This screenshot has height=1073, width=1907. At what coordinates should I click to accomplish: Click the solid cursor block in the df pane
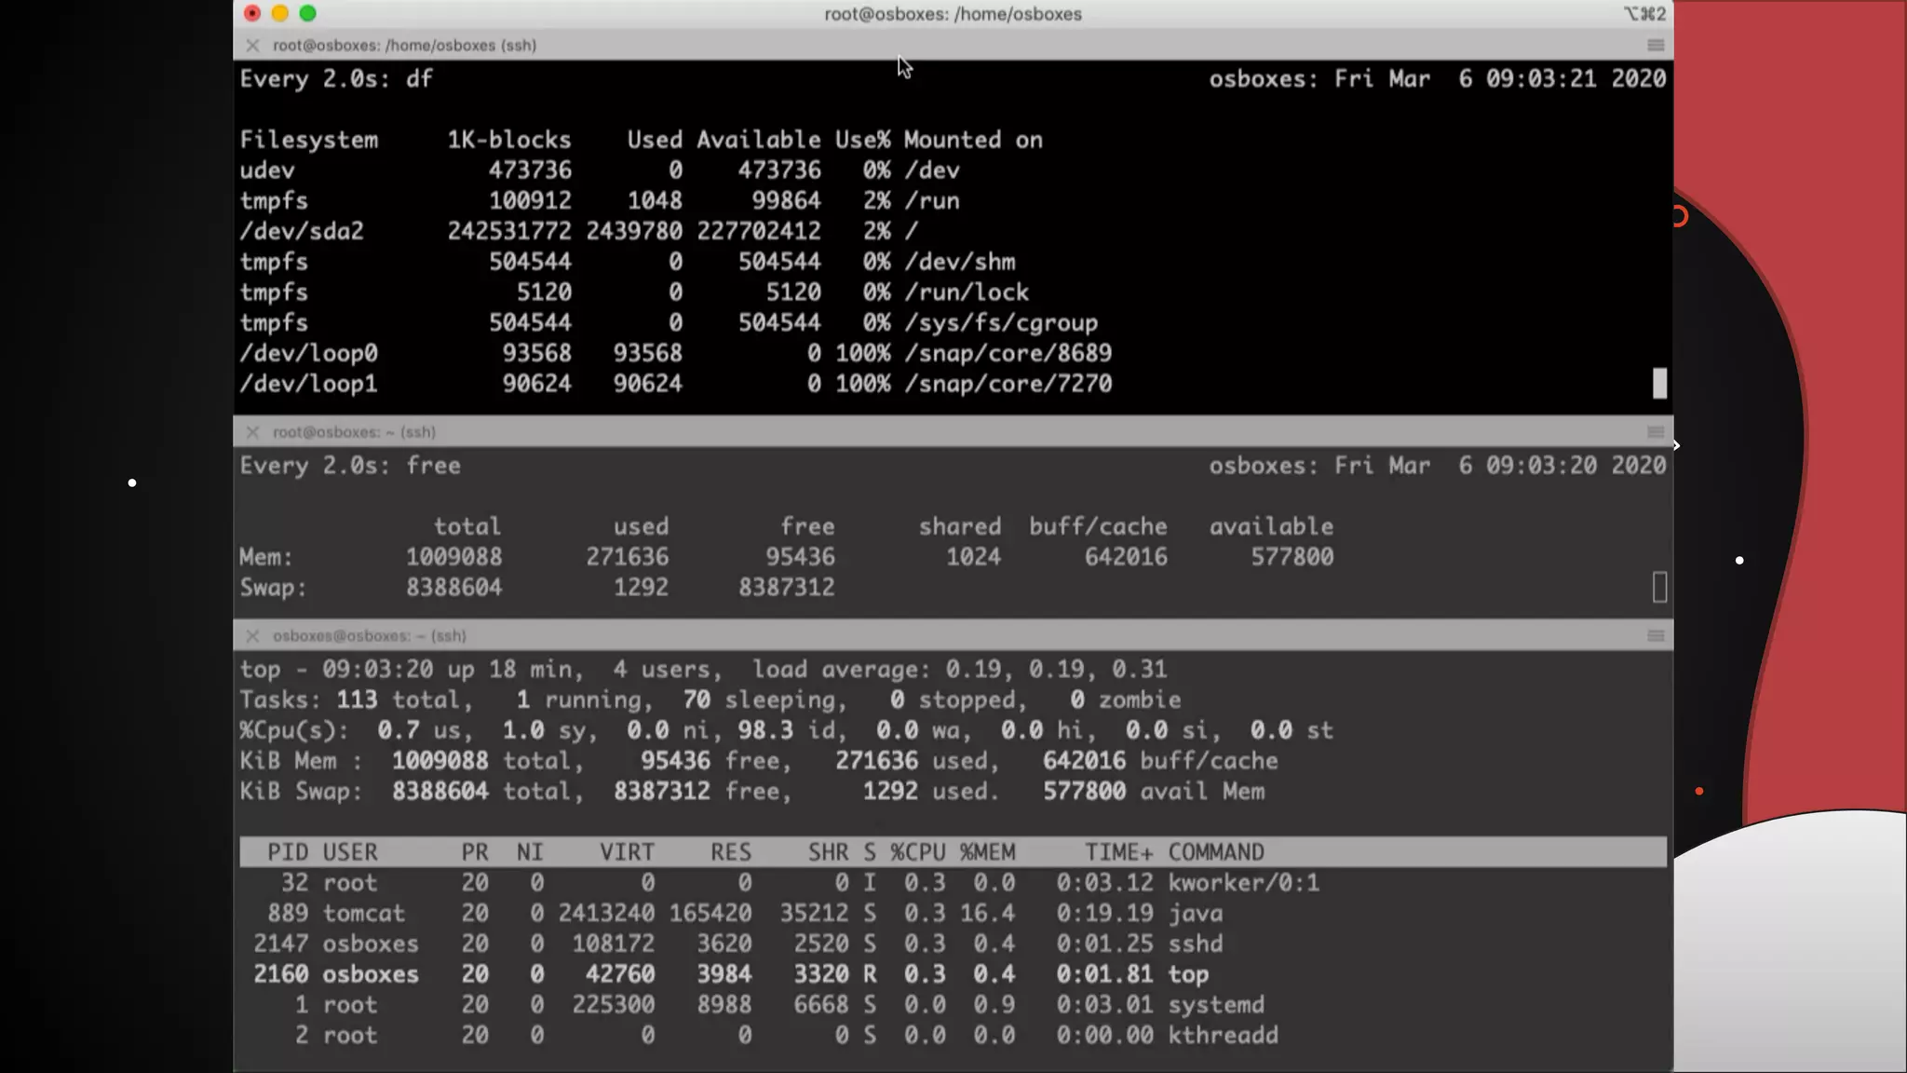1659,383
